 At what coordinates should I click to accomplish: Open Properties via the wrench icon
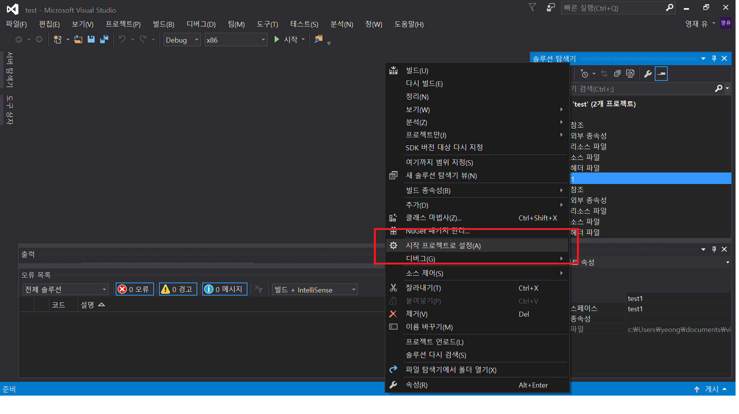point(648,74)
